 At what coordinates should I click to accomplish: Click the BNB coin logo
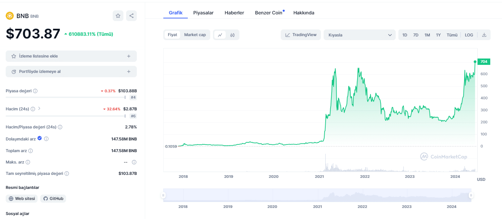10,16
